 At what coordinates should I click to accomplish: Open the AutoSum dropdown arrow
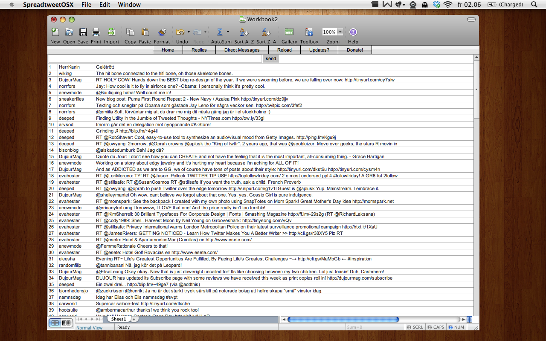pos(228,32)
